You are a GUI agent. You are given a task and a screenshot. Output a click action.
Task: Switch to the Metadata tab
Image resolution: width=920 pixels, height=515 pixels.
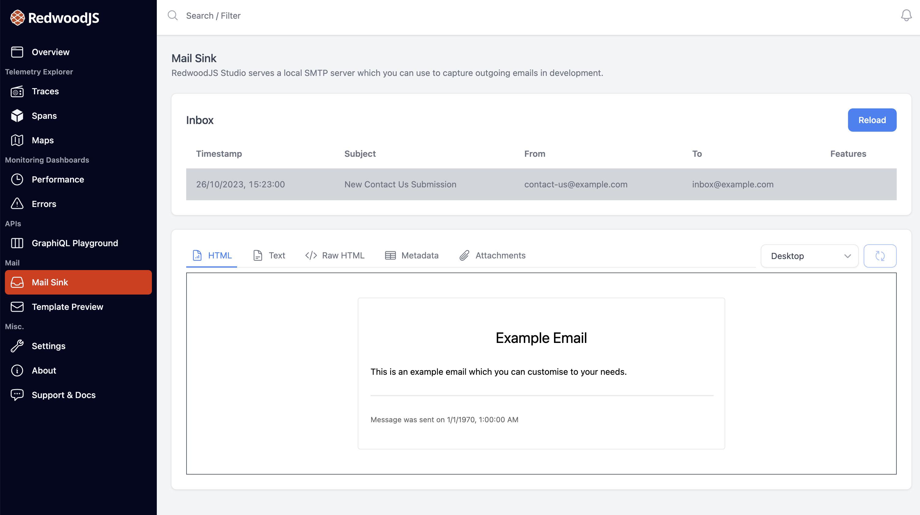tap(411, 255)
